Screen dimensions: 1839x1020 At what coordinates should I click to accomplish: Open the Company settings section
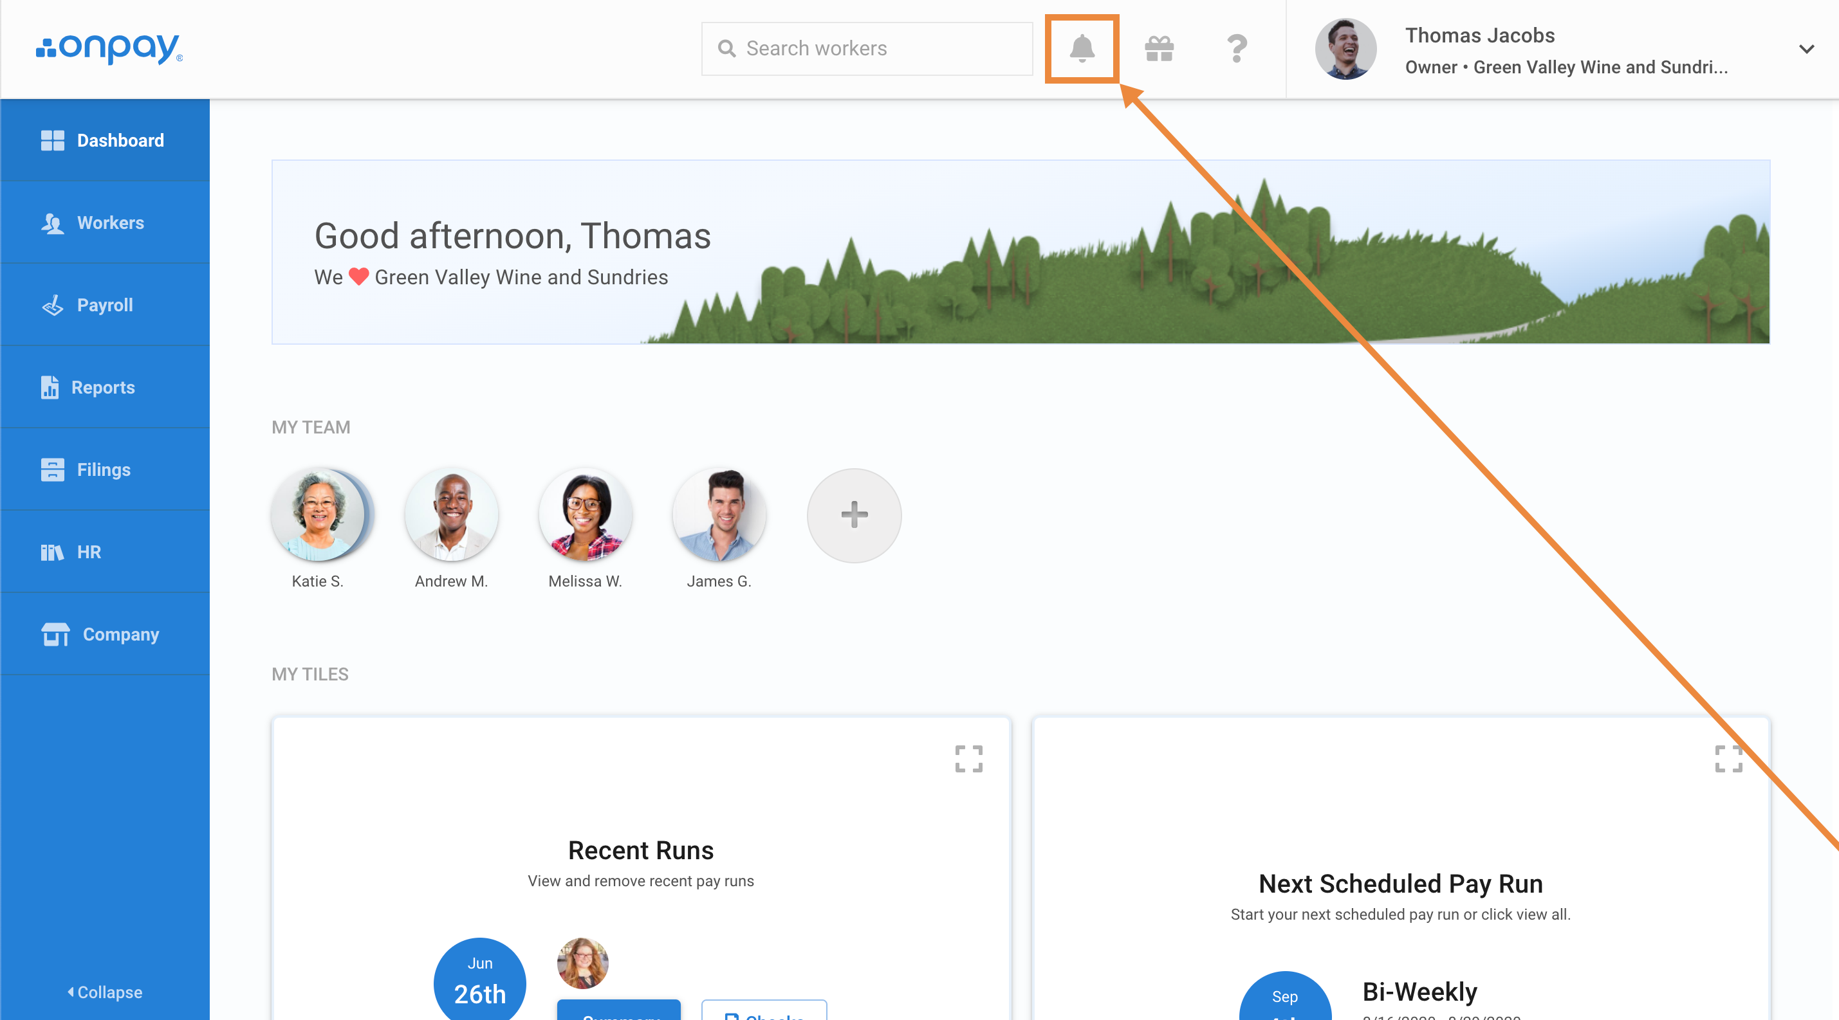tap(105, 634)
